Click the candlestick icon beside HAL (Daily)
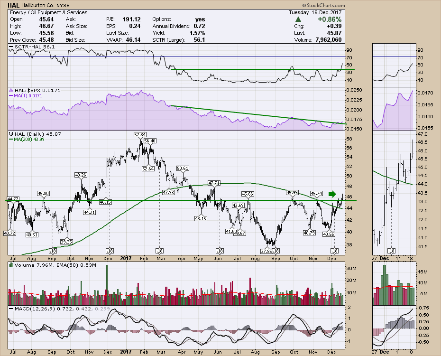The height and width of the screenshot is (356, 441). click(11, 134)
